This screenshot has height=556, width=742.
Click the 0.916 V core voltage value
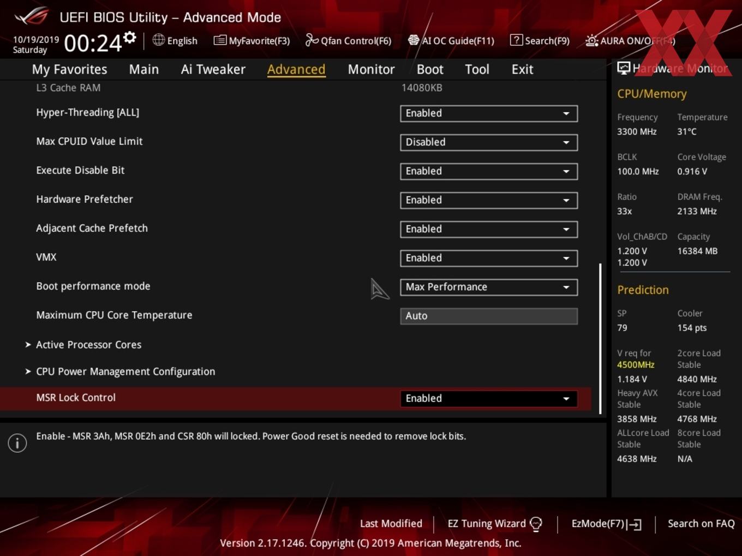coord(692,172)
